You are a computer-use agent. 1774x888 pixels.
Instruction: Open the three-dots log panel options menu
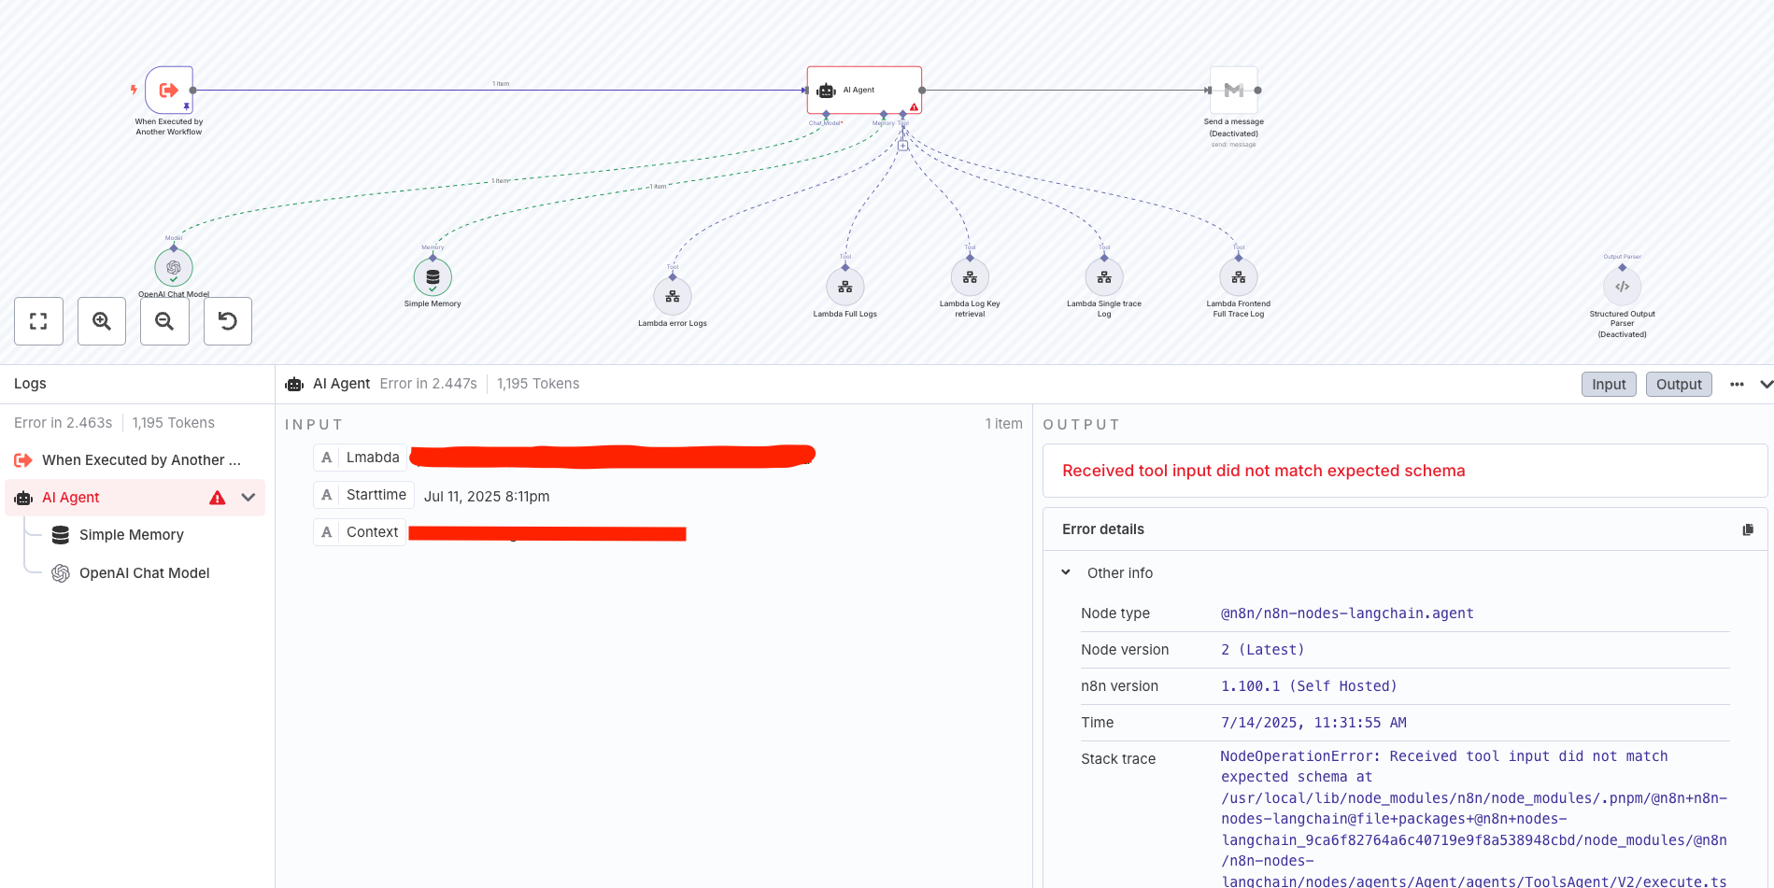pyautogui.click(x=1737, y=384)
